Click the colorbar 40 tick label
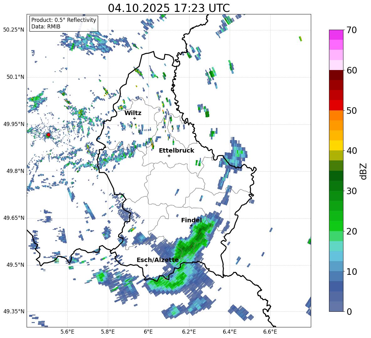The width and height of the screenshot is (371, 338). (x=351, y=151)
